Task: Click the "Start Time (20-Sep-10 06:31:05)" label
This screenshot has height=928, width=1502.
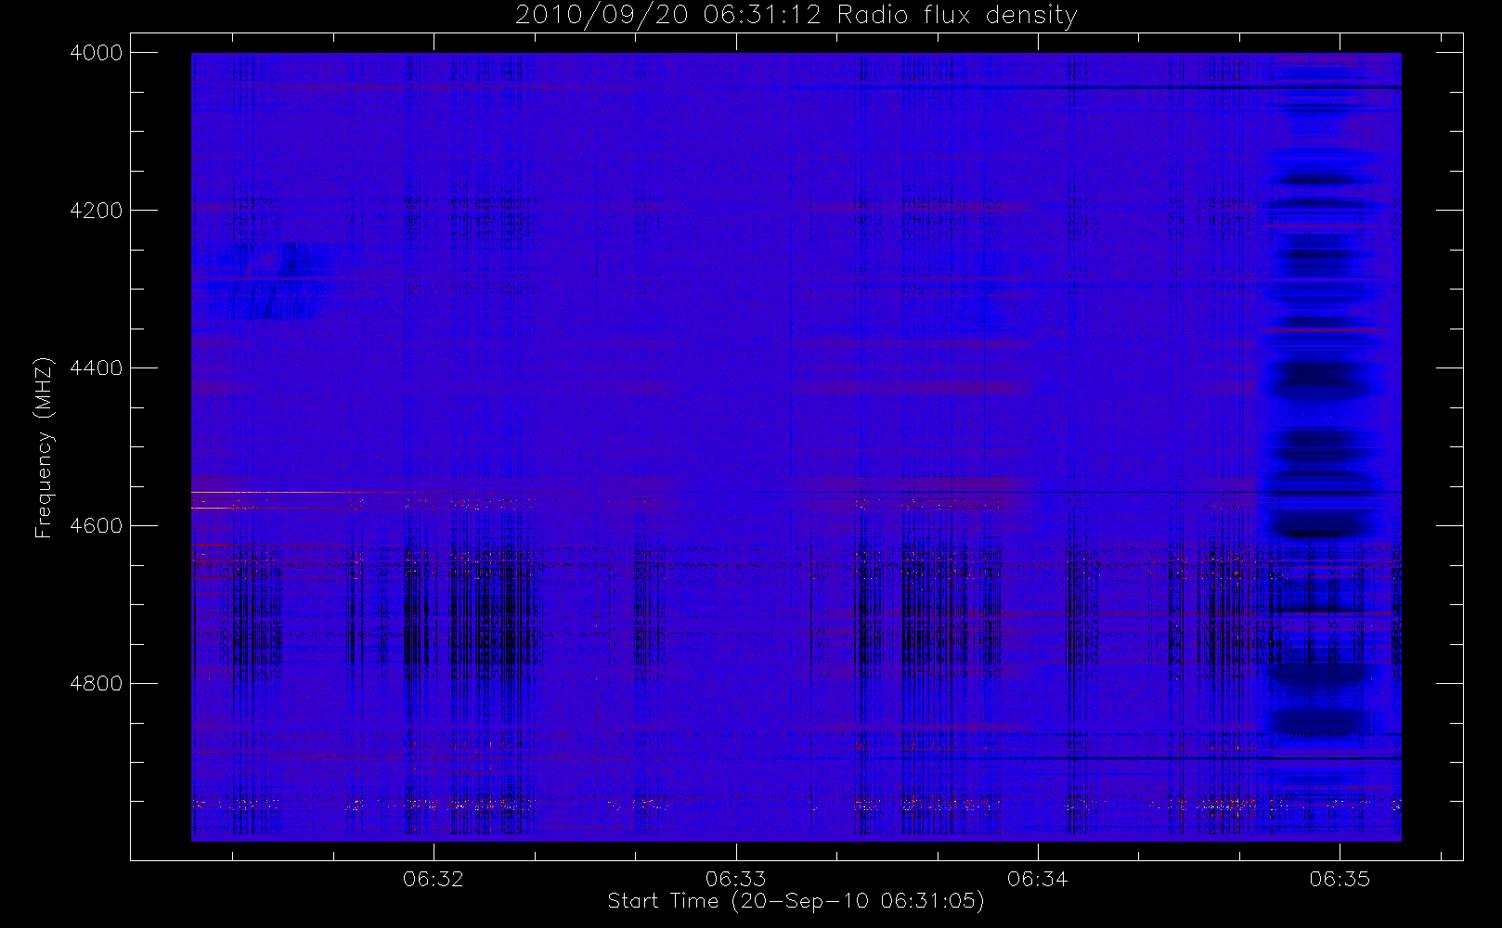Action: 796,901
